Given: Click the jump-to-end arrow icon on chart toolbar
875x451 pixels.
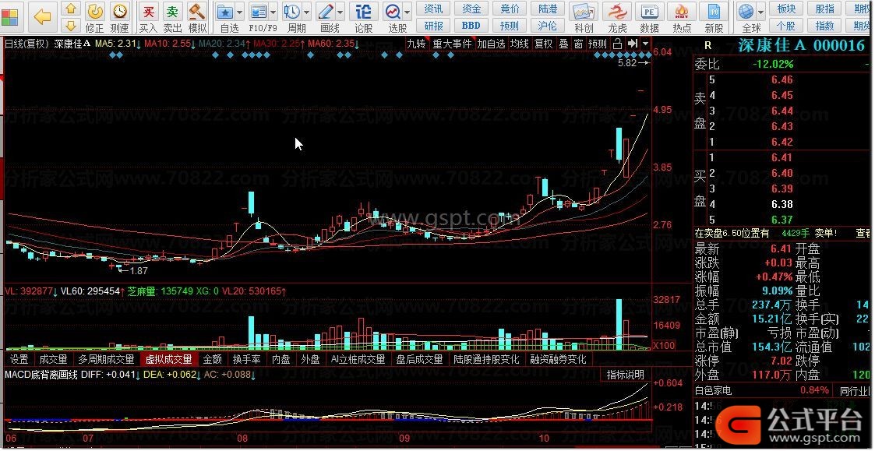Looking at the screenshot, I should pos(632,44).
